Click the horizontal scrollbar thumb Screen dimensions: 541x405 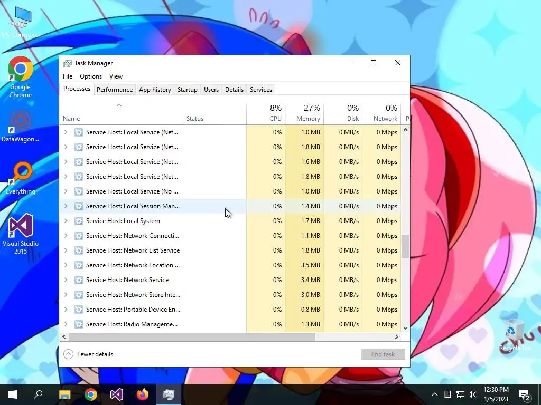[192, 336]
